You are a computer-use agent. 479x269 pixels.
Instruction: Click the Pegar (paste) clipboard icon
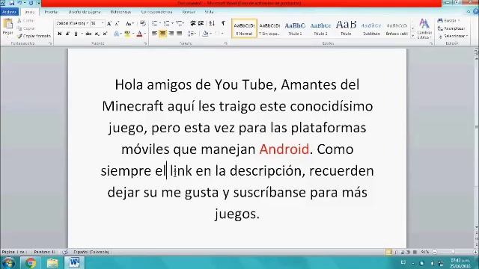pos(7,24)
